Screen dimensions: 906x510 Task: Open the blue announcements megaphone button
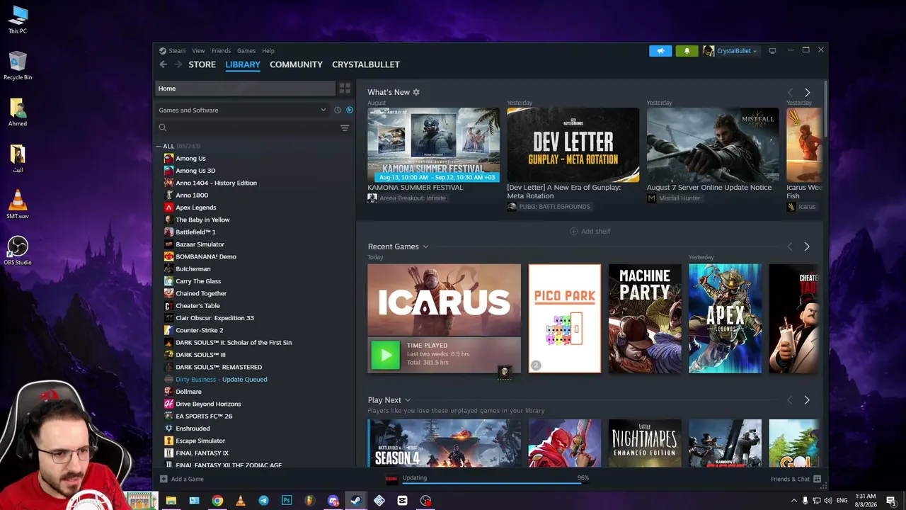pyautogui.click(x=660, y=51)
